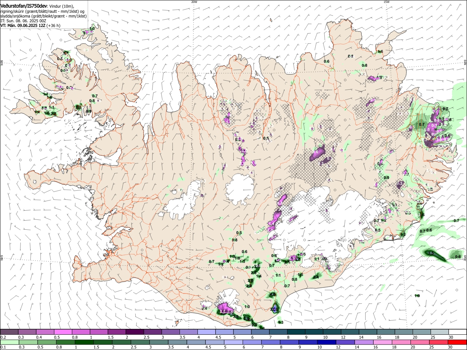Image resolution: width=467 pixels, height=350 pixels.
Task: Pick the darkest purple swatch between 2 and 2.5, top row
Action: [135, 332]
